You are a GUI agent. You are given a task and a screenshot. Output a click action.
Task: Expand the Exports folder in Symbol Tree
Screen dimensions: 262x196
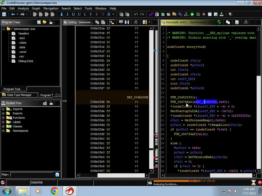pyautogui.click(x=3, y=113)
